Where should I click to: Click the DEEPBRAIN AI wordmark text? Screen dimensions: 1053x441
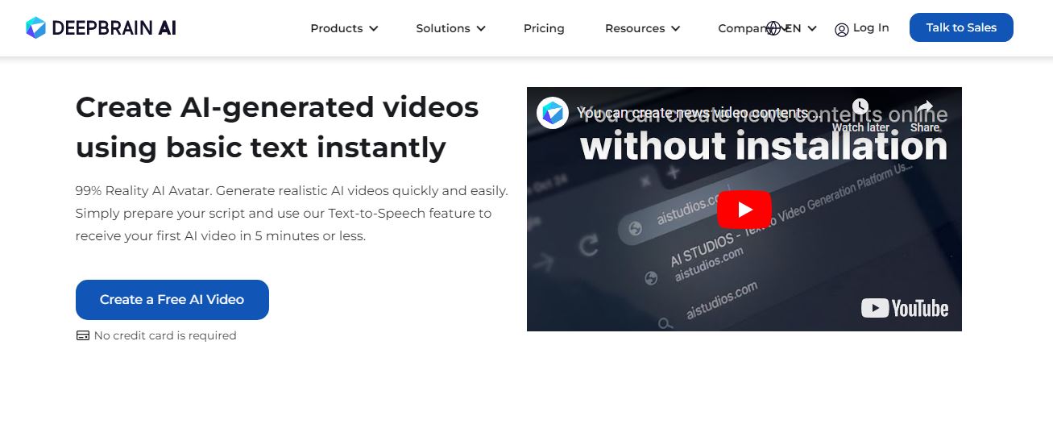coord(114,28)
